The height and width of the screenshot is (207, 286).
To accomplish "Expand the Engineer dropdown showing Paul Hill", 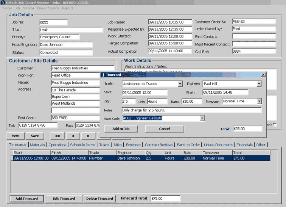I will click(259, 84).
